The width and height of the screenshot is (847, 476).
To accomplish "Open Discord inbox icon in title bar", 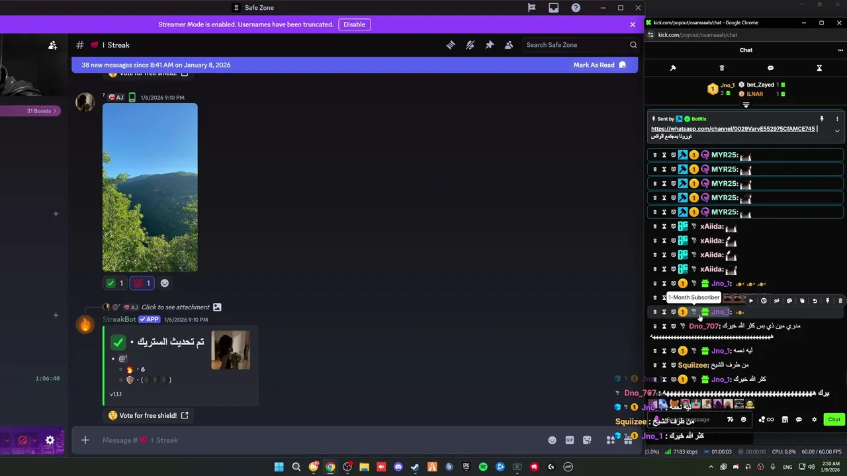I will pos(554,8).
